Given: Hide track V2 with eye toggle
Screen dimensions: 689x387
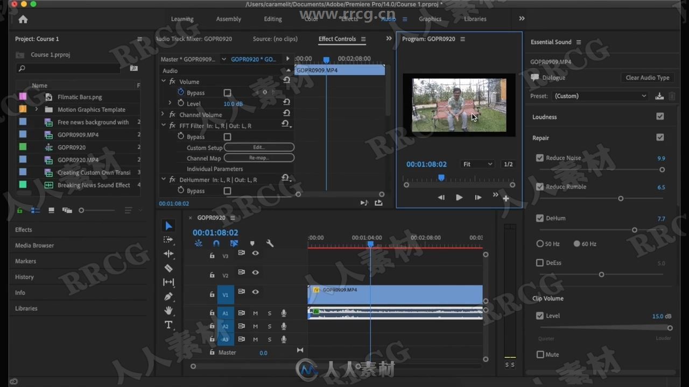Looking at the screenshot, I should [255, 273].
